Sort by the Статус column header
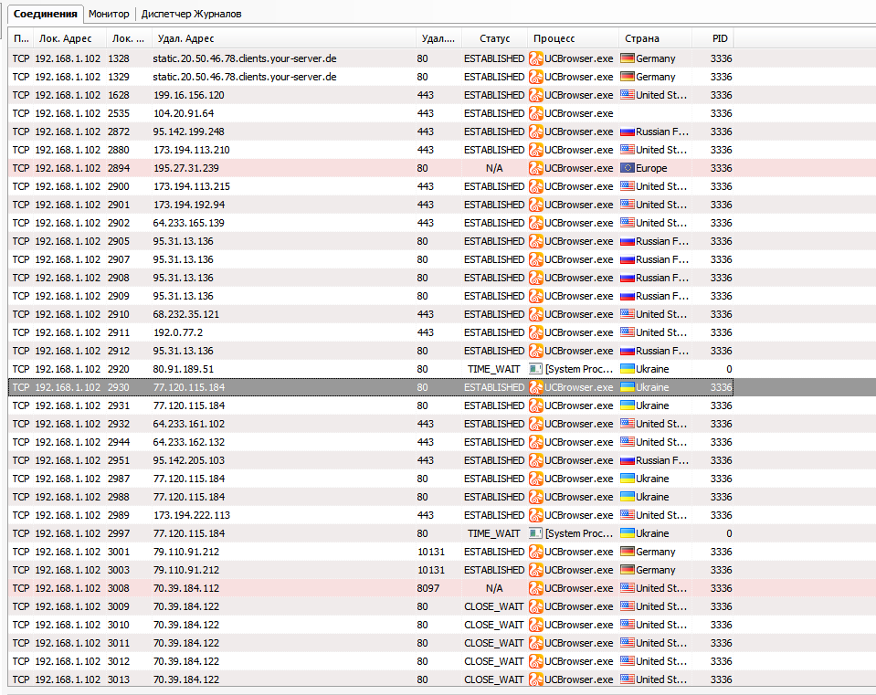This screenshot has height=695, width=876. coord(494,38)
